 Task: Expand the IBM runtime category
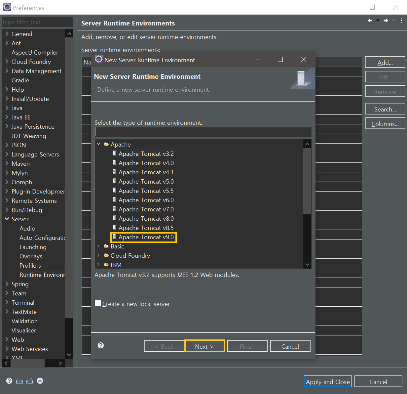pos(98,265)
